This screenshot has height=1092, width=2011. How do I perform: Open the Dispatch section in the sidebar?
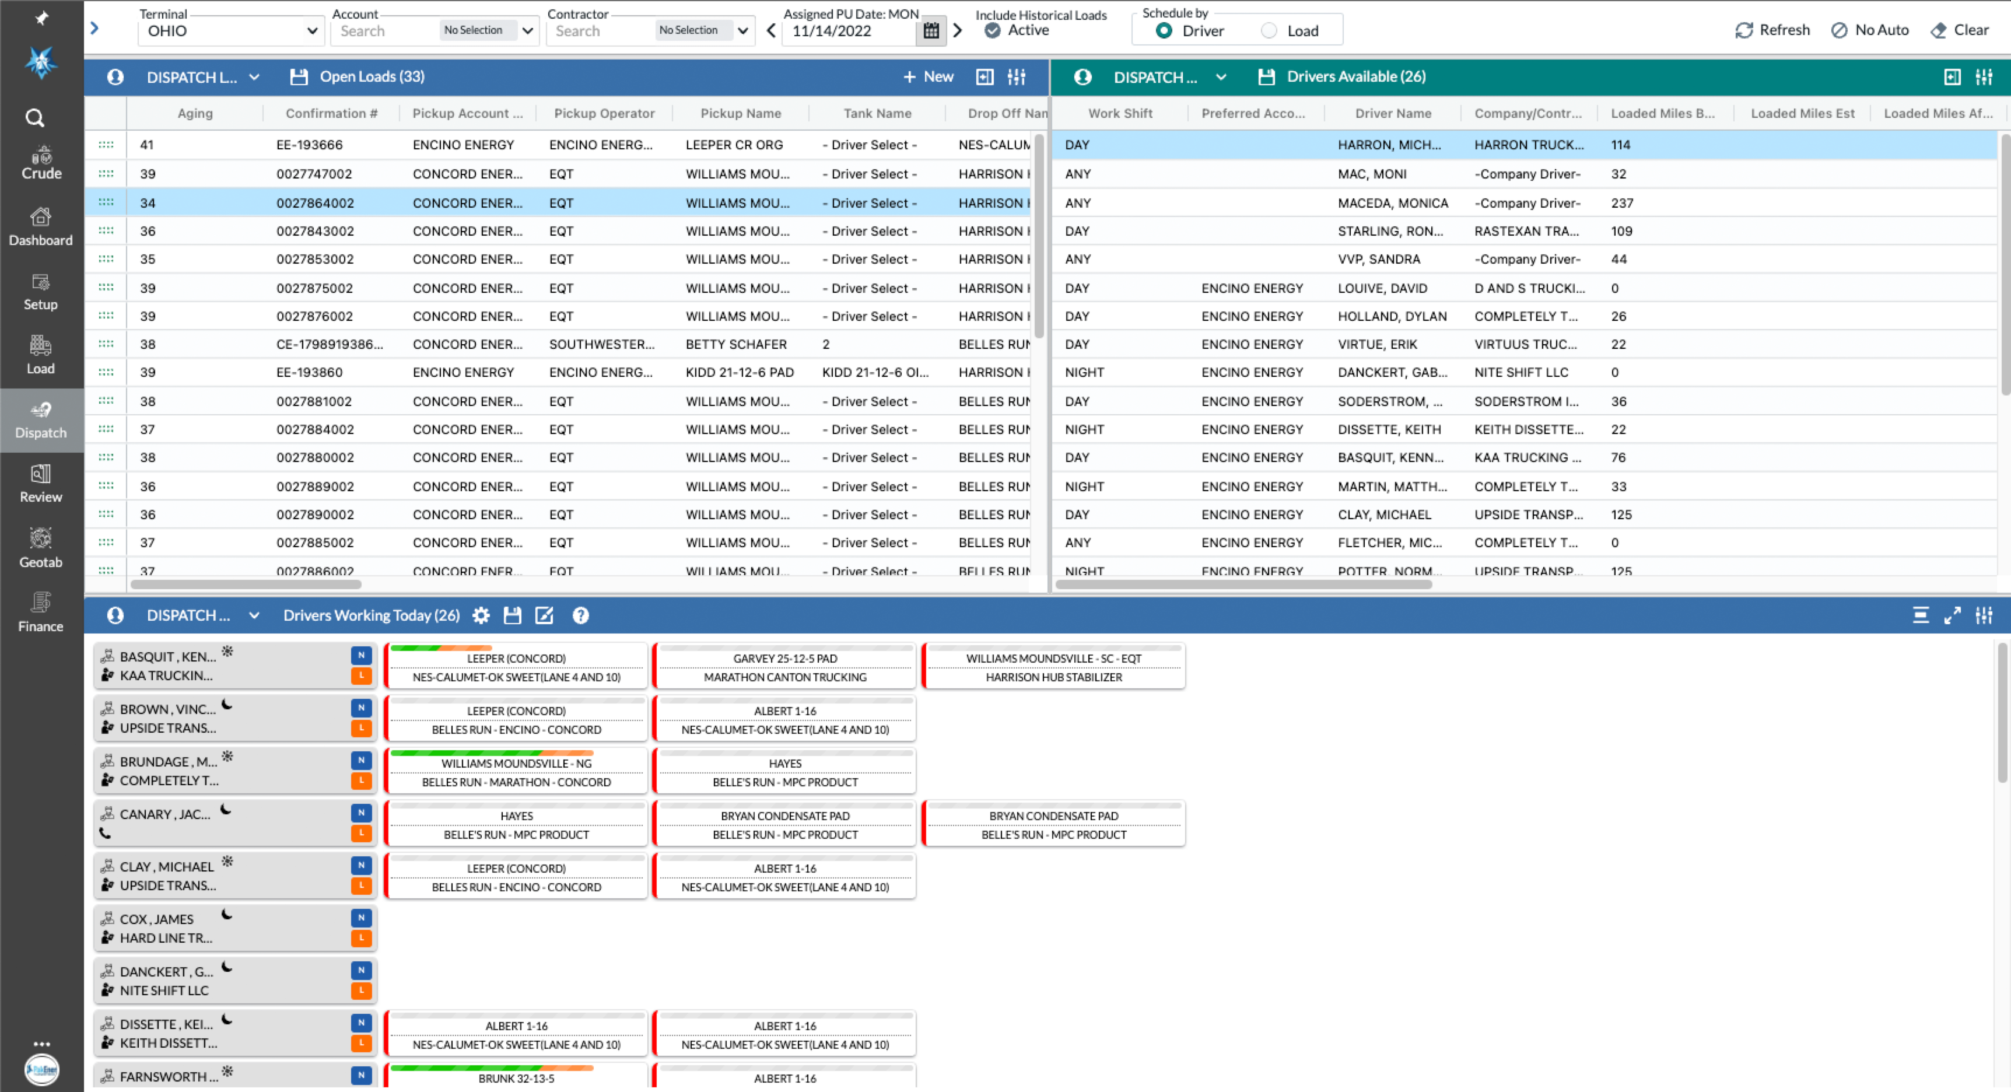[41, 421]
